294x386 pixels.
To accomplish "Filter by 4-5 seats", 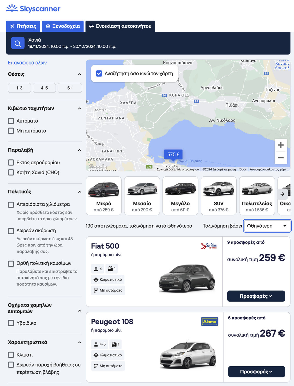I will tap(44, 88).
